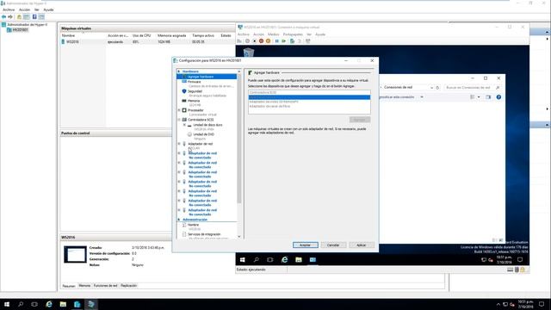Switch to Funciones de red tab
Viewport: 551px width, 310px height.
pyautogui.click(x=105, y=286)
